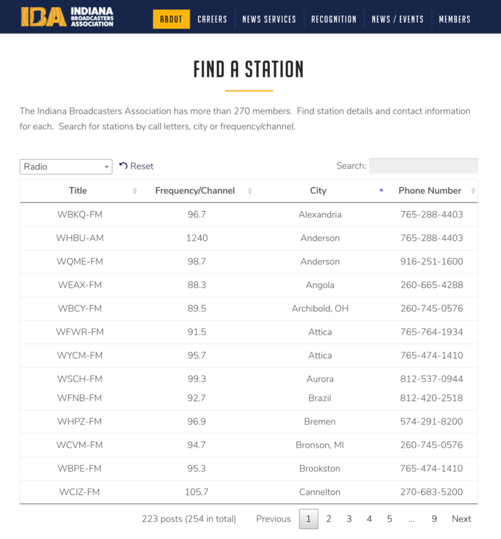Open the About menu
This screenshot has height=539, width=501.
(x=171, y=19)
